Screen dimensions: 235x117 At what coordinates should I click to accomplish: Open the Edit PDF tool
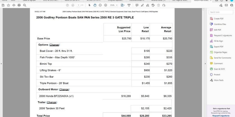click(x=217, y=30)
